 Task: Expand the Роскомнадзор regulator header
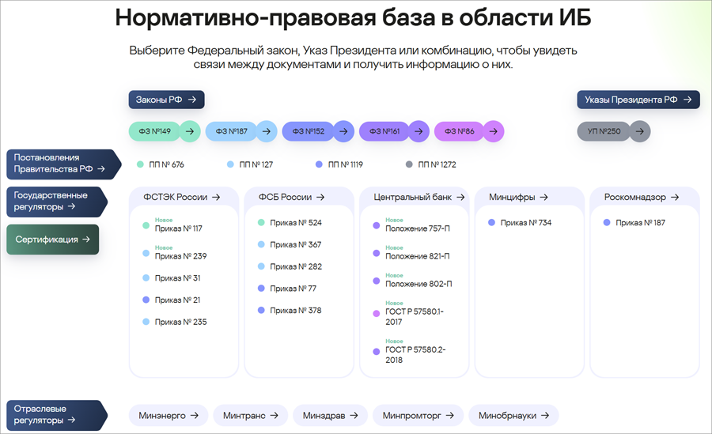tap(642, 197)
